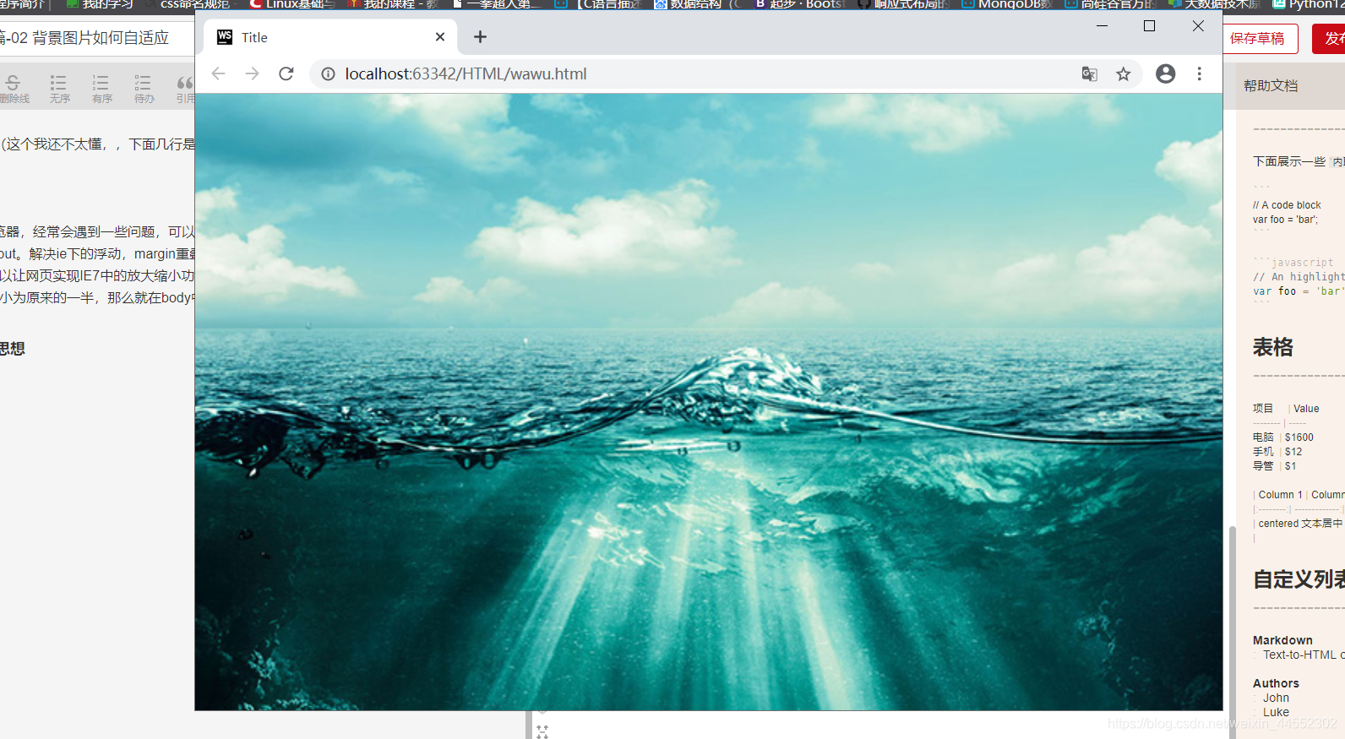Click the Google Translate icon in address bar

(x=1090, y=74)
